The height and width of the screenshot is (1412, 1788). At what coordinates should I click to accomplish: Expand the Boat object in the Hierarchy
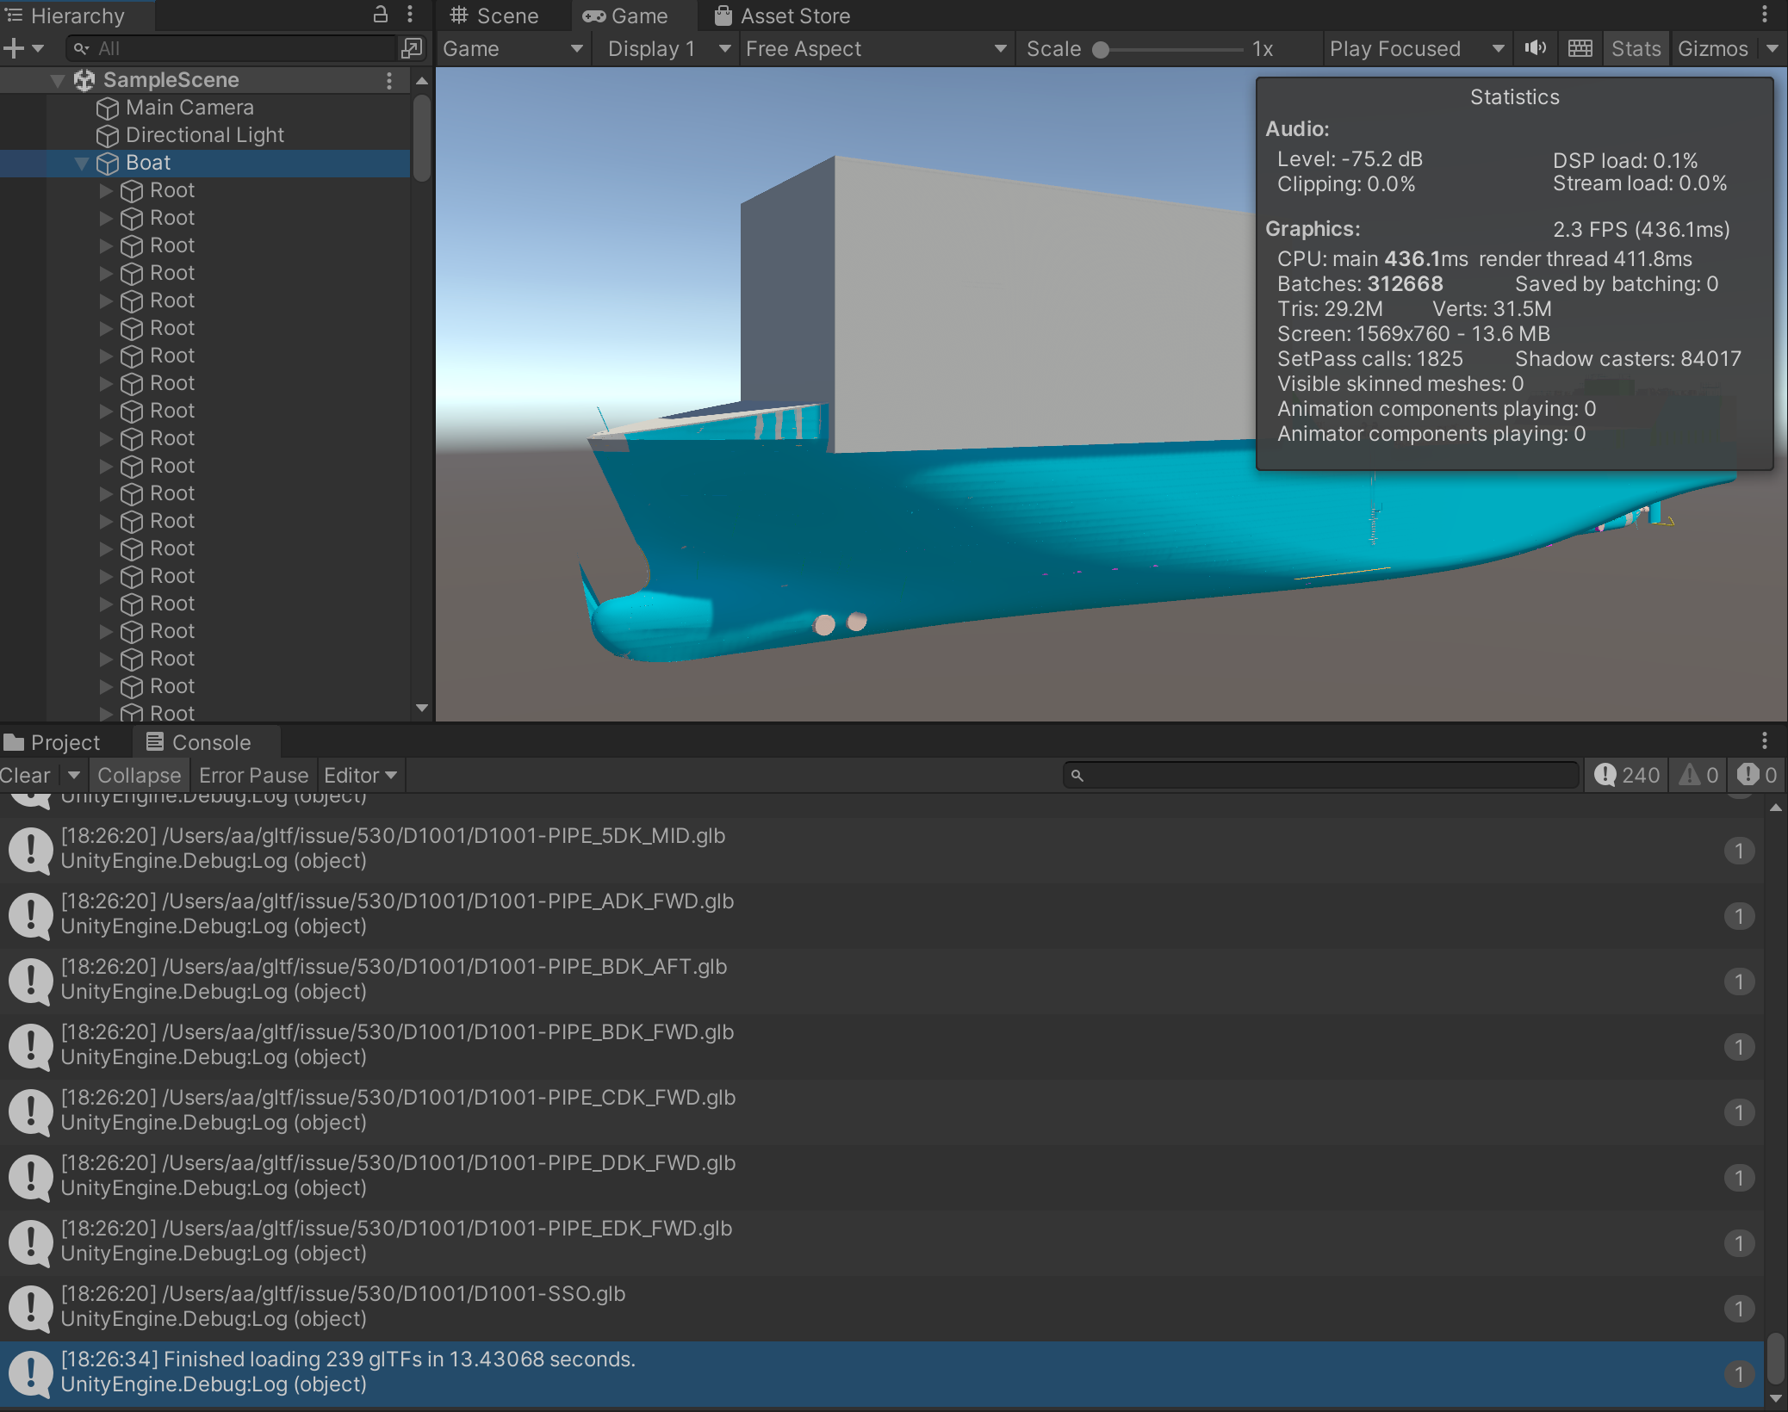click(81, 162)
